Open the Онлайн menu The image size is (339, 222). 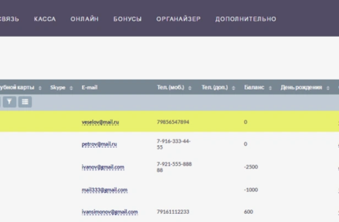pos(85,19)
